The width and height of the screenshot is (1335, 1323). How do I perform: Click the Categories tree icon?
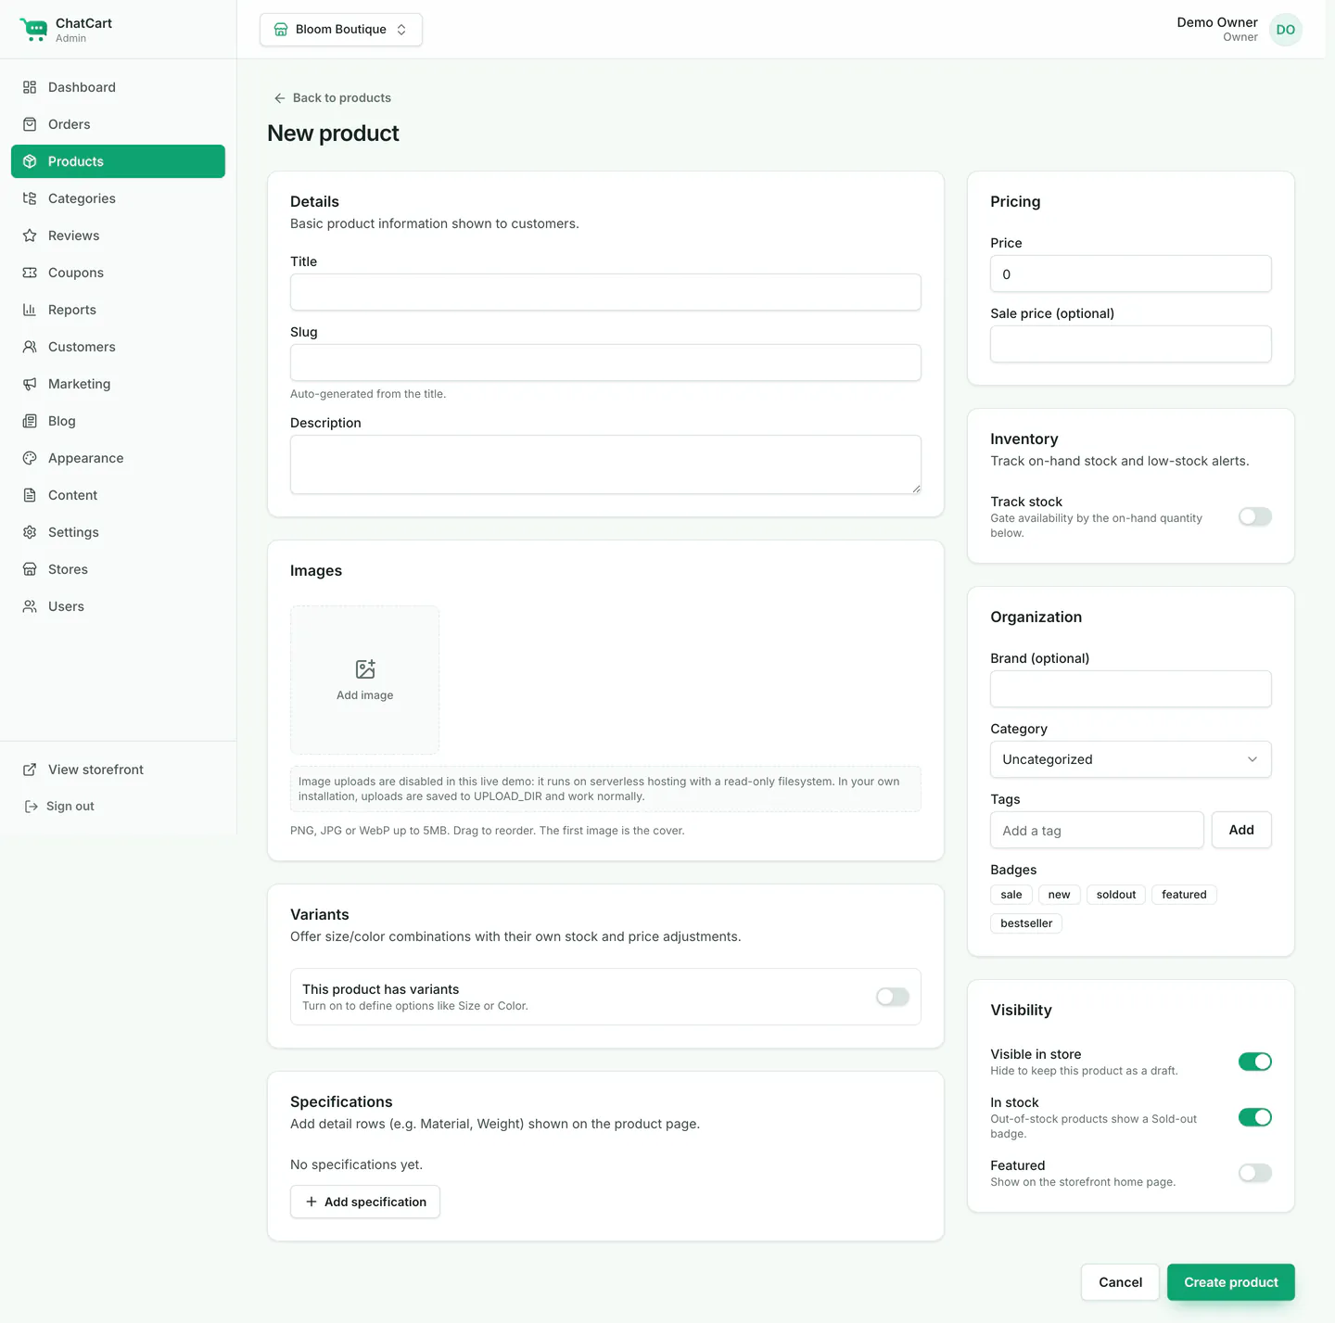[x=30, y=198]
